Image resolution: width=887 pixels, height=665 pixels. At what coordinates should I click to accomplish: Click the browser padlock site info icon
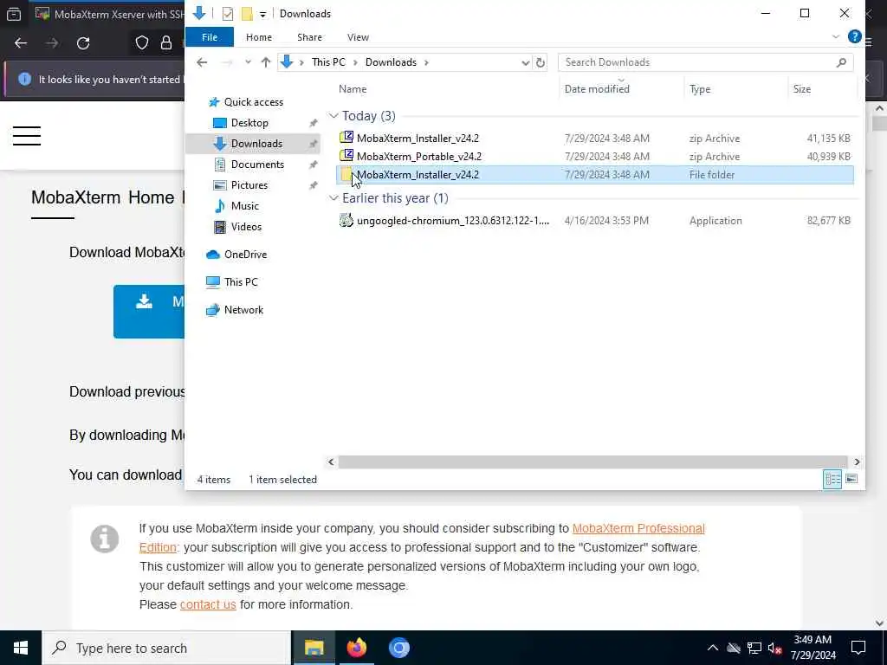pos(166,43)
